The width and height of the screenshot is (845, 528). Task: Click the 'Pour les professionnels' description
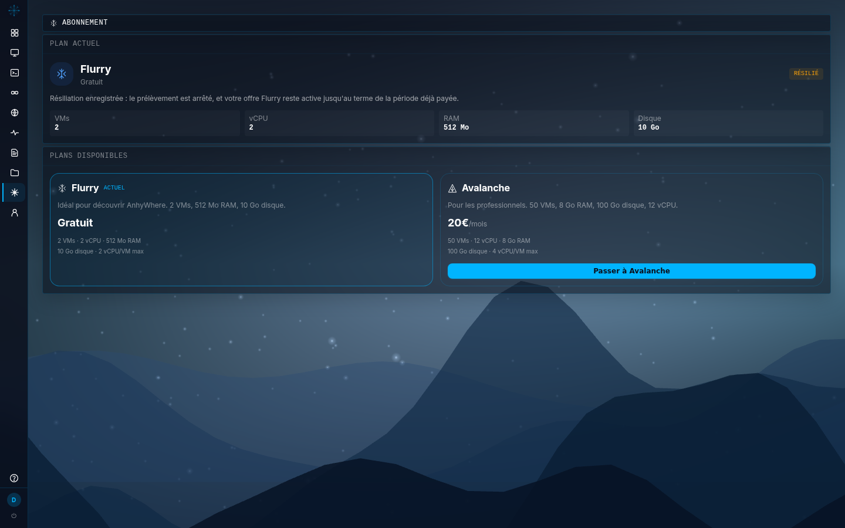(563, 205)
